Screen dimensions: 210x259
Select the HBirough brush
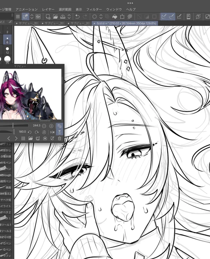coord(6,175)
